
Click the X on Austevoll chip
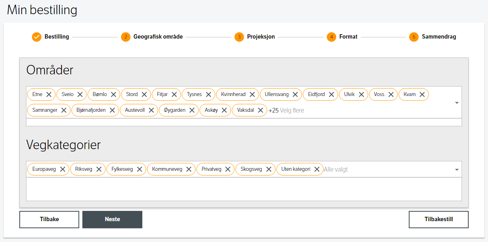[x=151, y=110]
